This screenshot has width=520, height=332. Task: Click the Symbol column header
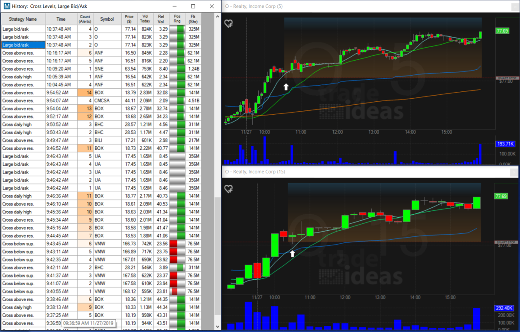[x=107, y=19]
